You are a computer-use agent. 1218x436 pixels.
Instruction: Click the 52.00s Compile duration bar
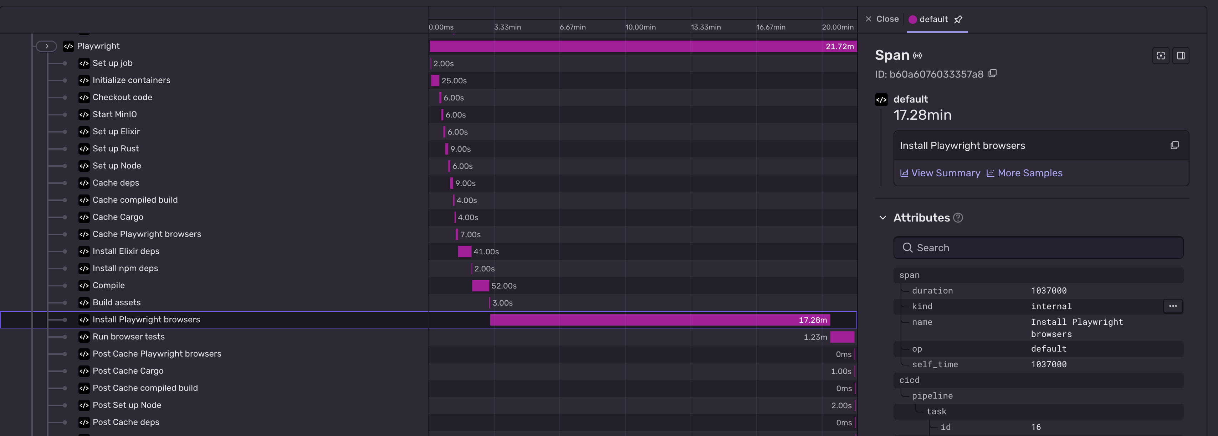tap(480, 286)
